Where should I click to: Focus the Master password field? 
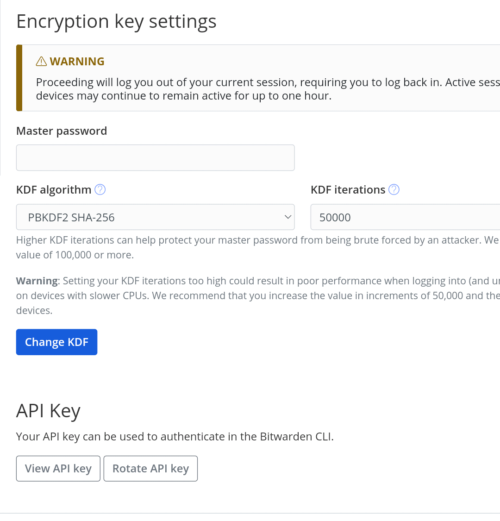coord(155,158)
